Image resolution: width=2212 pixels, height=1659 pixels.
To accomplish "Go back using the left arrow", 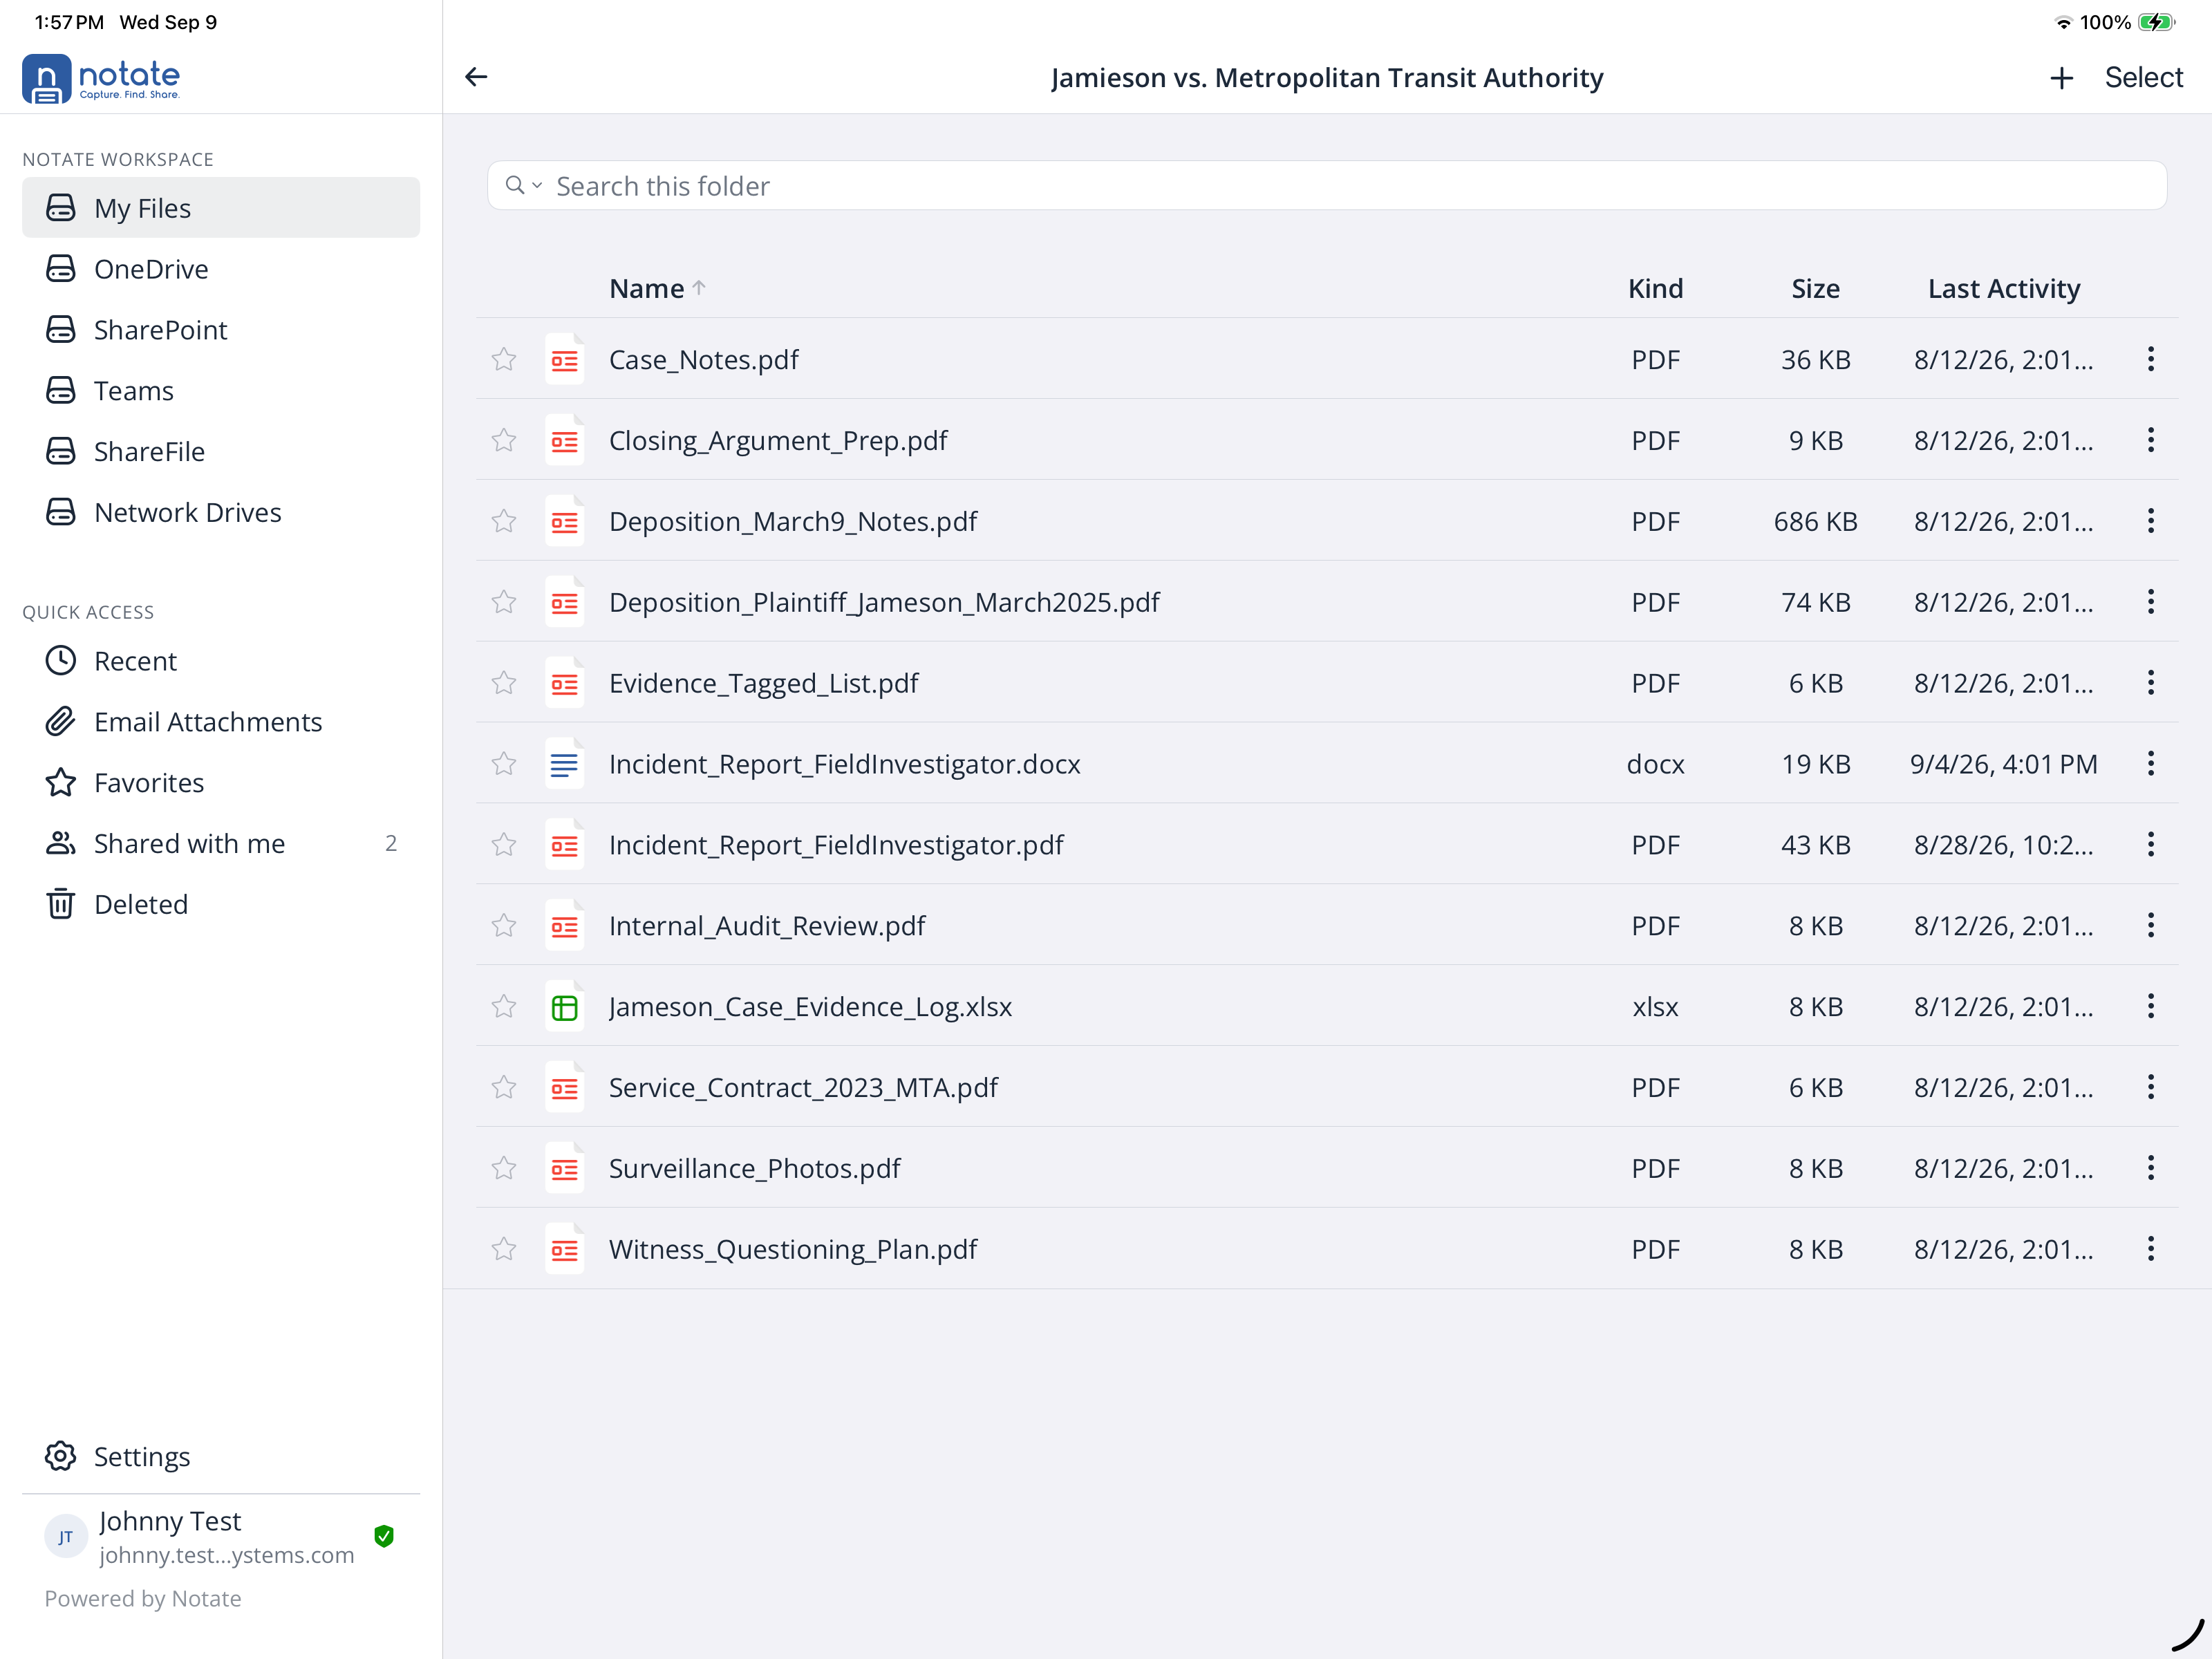I will click(x=476, y=77).
